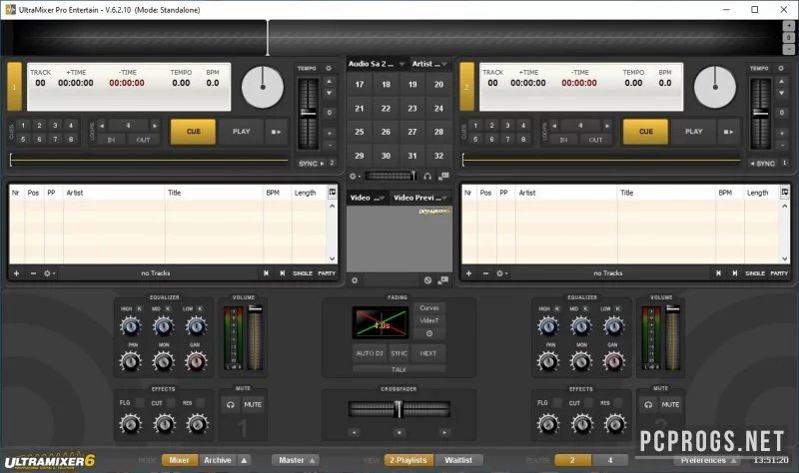Remove a track from the left playlist

click(33, 273)
